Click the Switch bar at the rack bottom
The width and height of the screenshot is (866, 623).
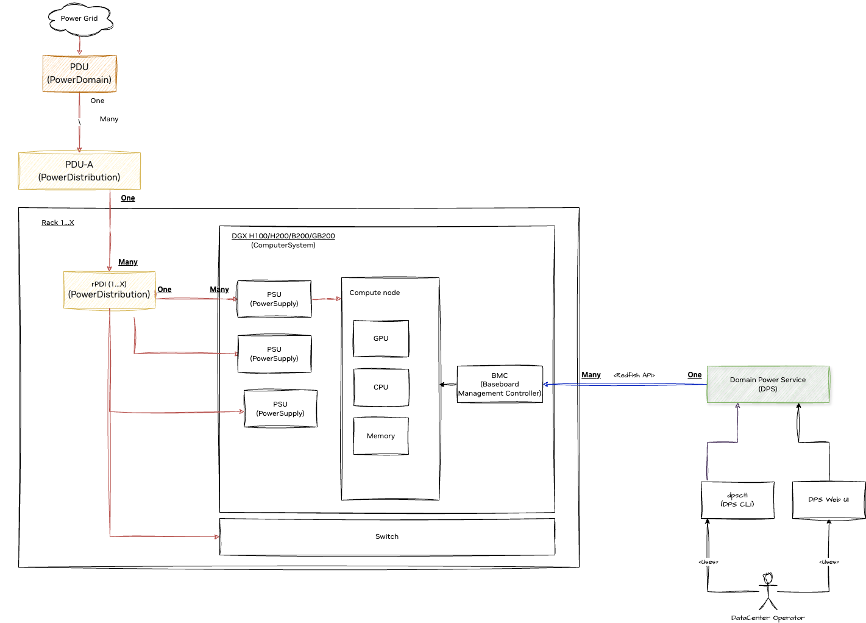click(387, 536)
